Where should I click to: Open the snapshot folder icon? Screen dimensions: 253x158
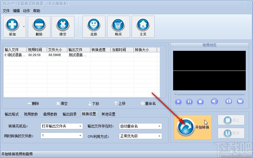pyautogui.click(x=240, y=101)
